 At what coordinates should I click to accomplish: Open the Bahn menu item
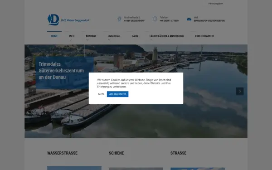coord(135,36)
